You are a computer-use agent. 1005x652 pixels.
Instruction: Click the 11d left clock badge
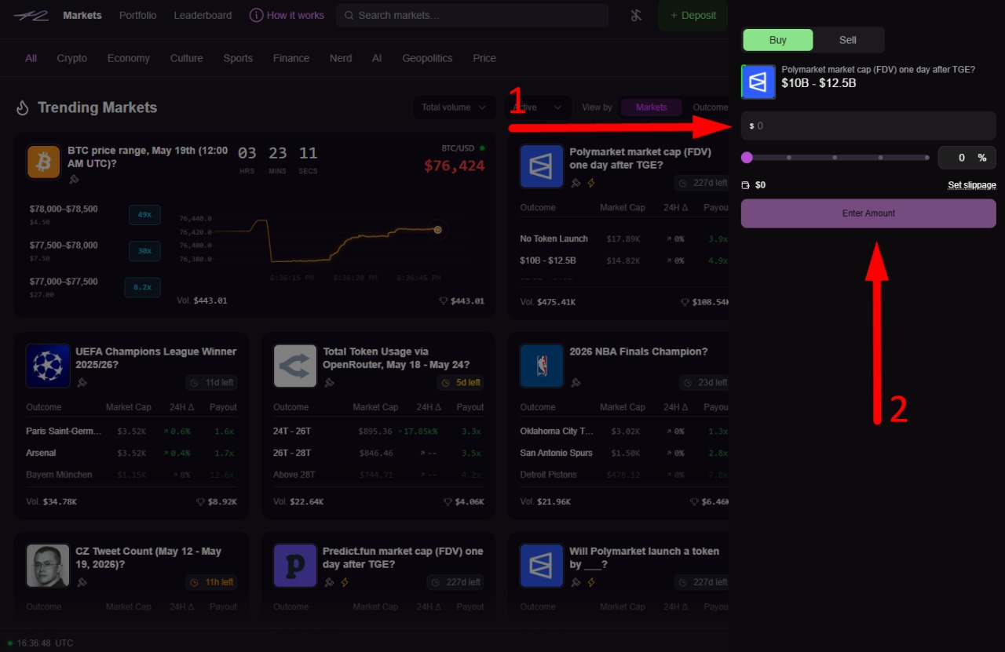[x=211, y=383]
